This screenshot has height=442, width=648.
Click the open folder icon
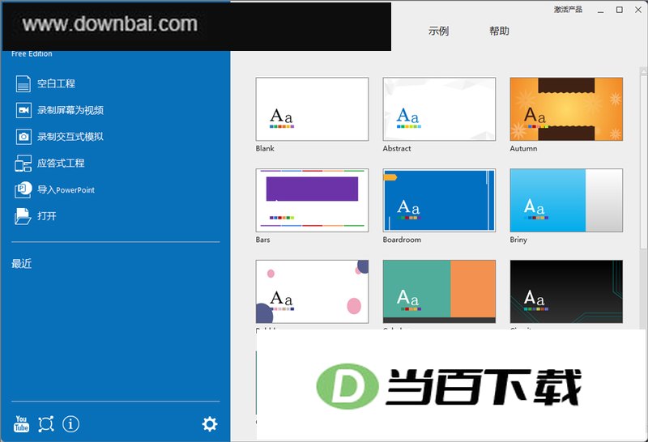23,216
